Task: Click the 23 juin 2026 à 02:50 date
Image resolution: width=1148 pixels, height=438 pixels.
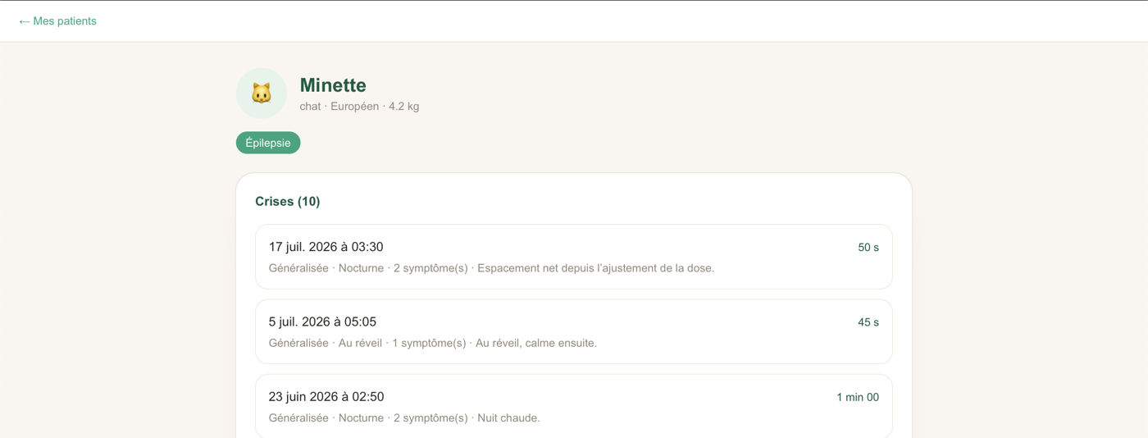Action: point(326,396)
